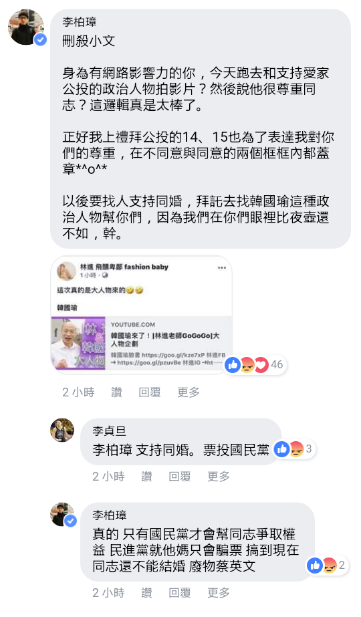View reactions on 李貞旦's reply
The image size is (361, 617).
pyautogui.click(x=293, y=449)
